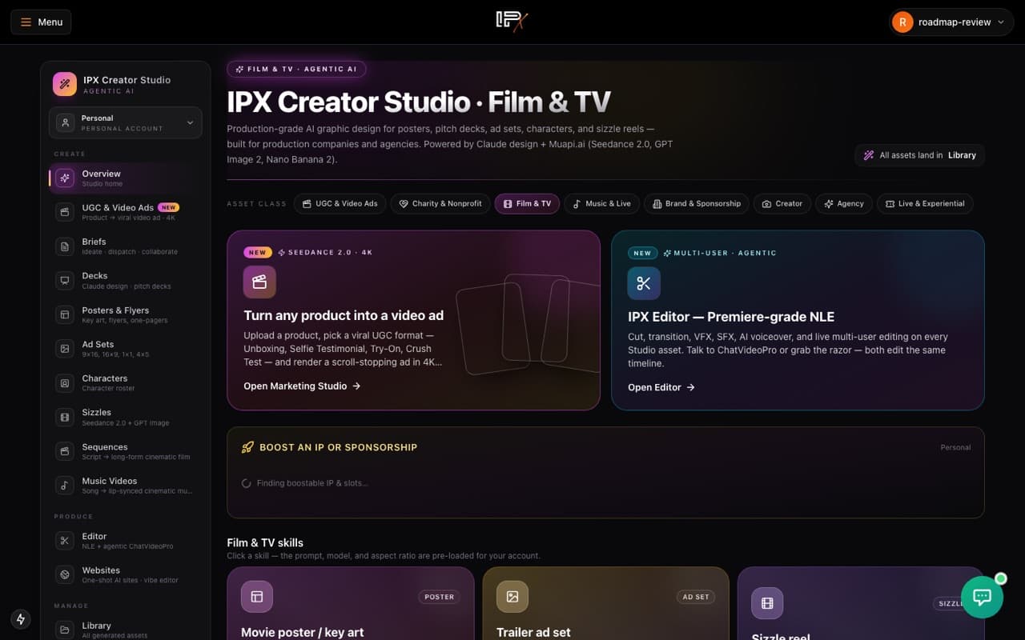
Task: Select the Music & Live asset class
Action: pyautogui.click(x=602, y=204)
